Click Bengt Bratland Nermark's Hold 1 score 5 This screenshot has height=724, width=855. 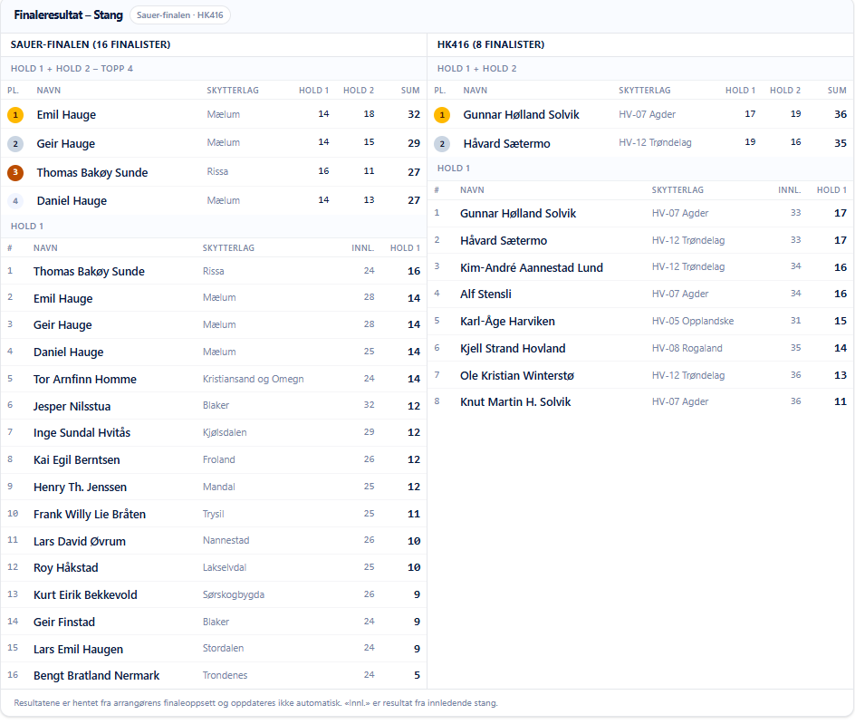click(418, 675)
